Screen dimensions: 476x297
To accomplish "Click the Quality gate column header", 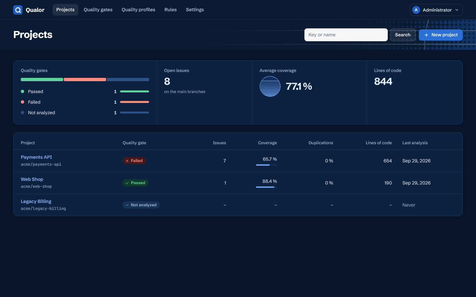I will click(x=134, y=143).
